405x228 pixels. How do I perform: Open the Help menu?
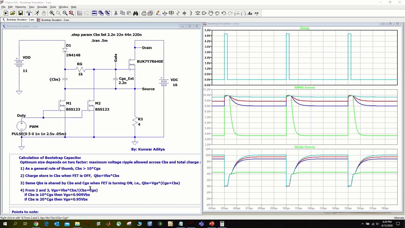pos(73,7)
